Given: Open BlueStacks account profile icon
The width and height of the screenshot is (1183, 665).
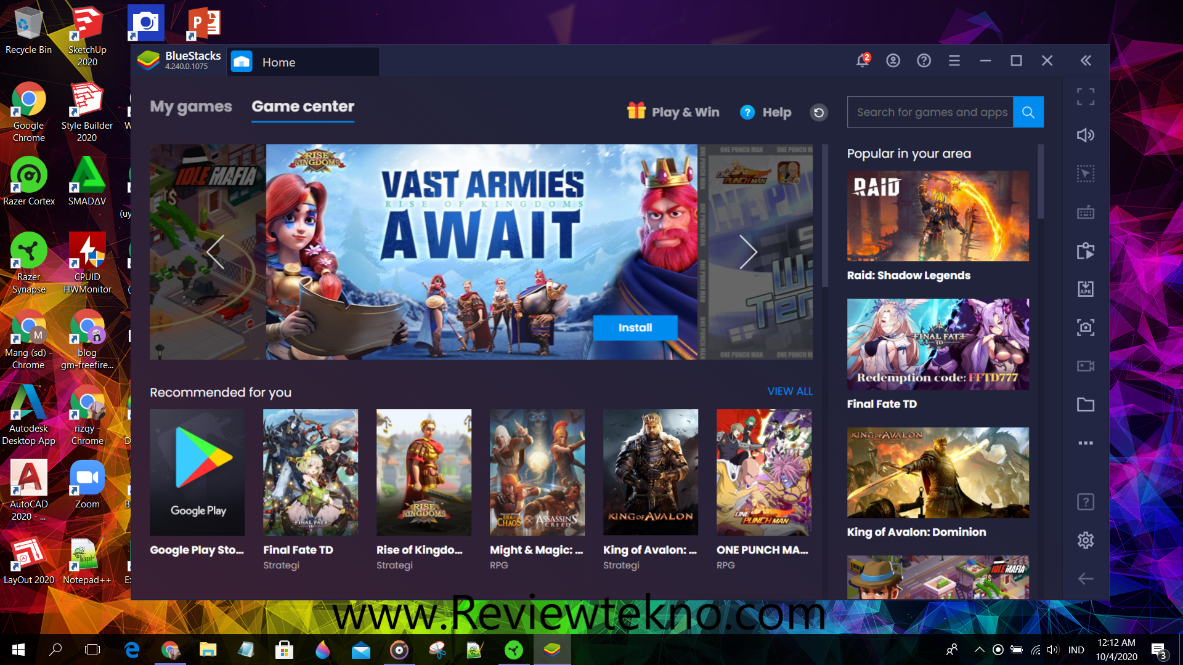Looking at the screenshot, I should 893,60.
